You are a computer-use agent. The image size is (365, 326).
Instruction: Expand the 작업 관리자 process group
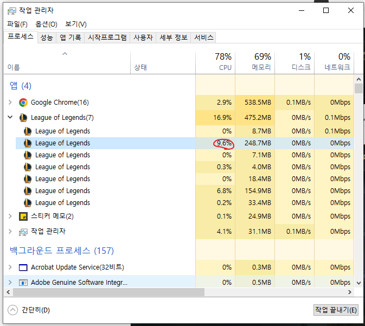point(10,232)
